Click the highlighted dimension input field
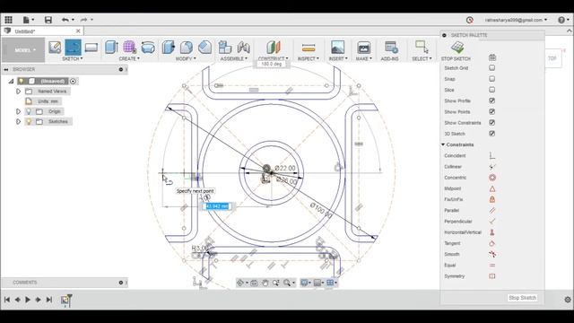574x323 pixels. (x=218, y=206)
